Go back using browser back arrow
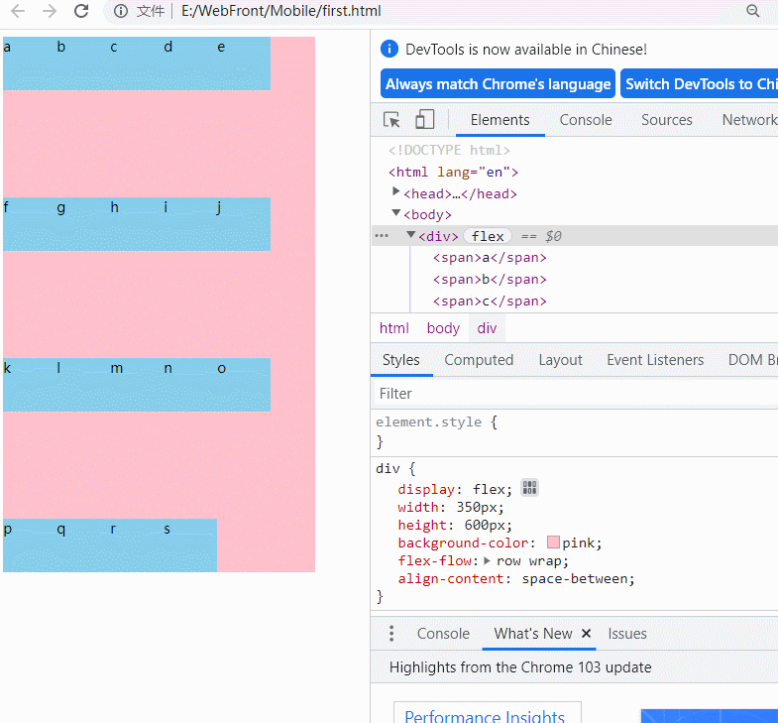This screenshot has width=778, height=723. click(18, 11)
